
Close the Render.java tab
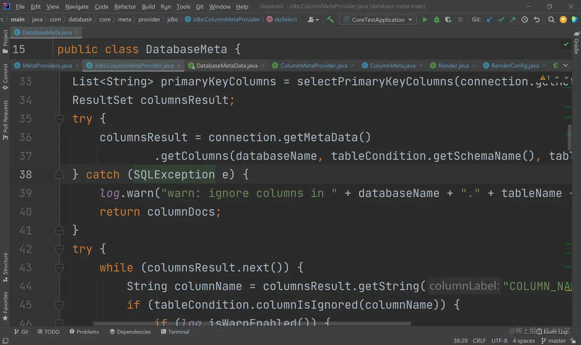point(474,65)
